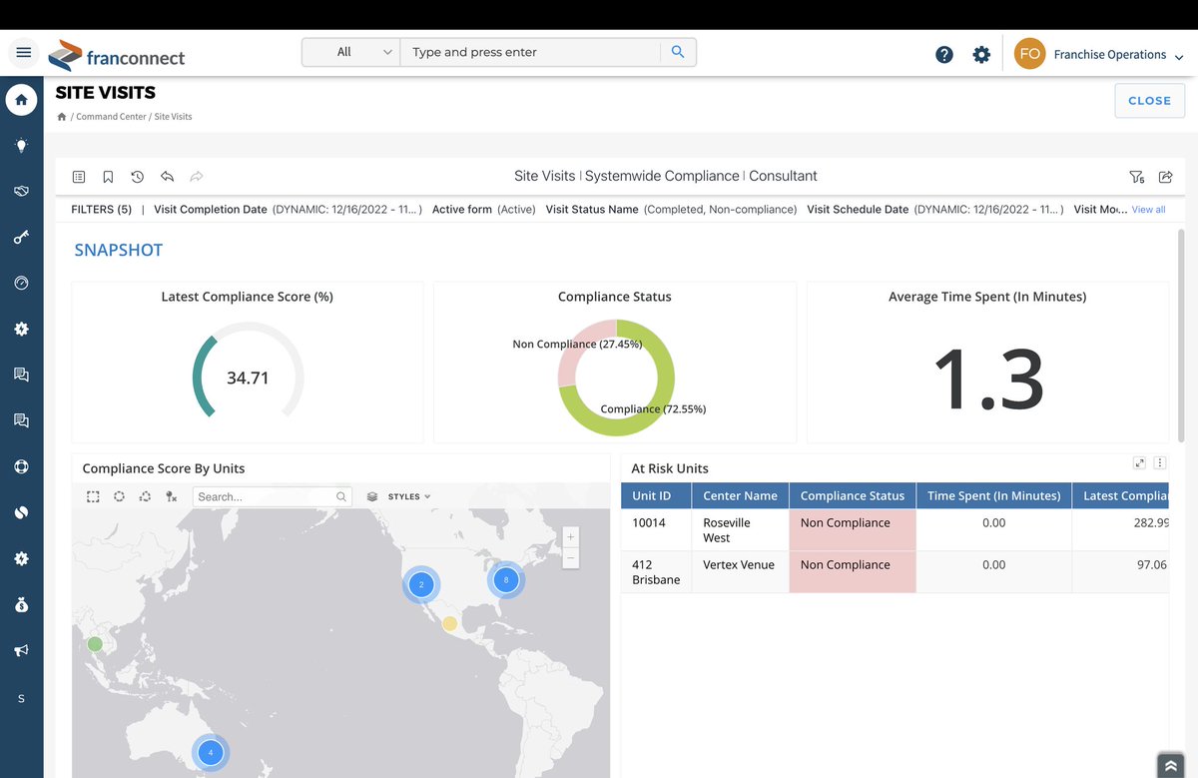This screenshot has height=778, width=1198.
Task: Click the green map marker in Asia
Action: [95, 644]
